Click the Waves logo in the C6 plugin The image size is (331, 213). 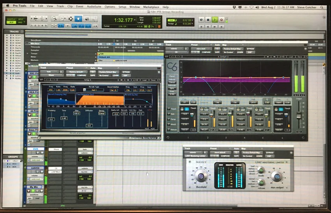(x=166, y=57)
